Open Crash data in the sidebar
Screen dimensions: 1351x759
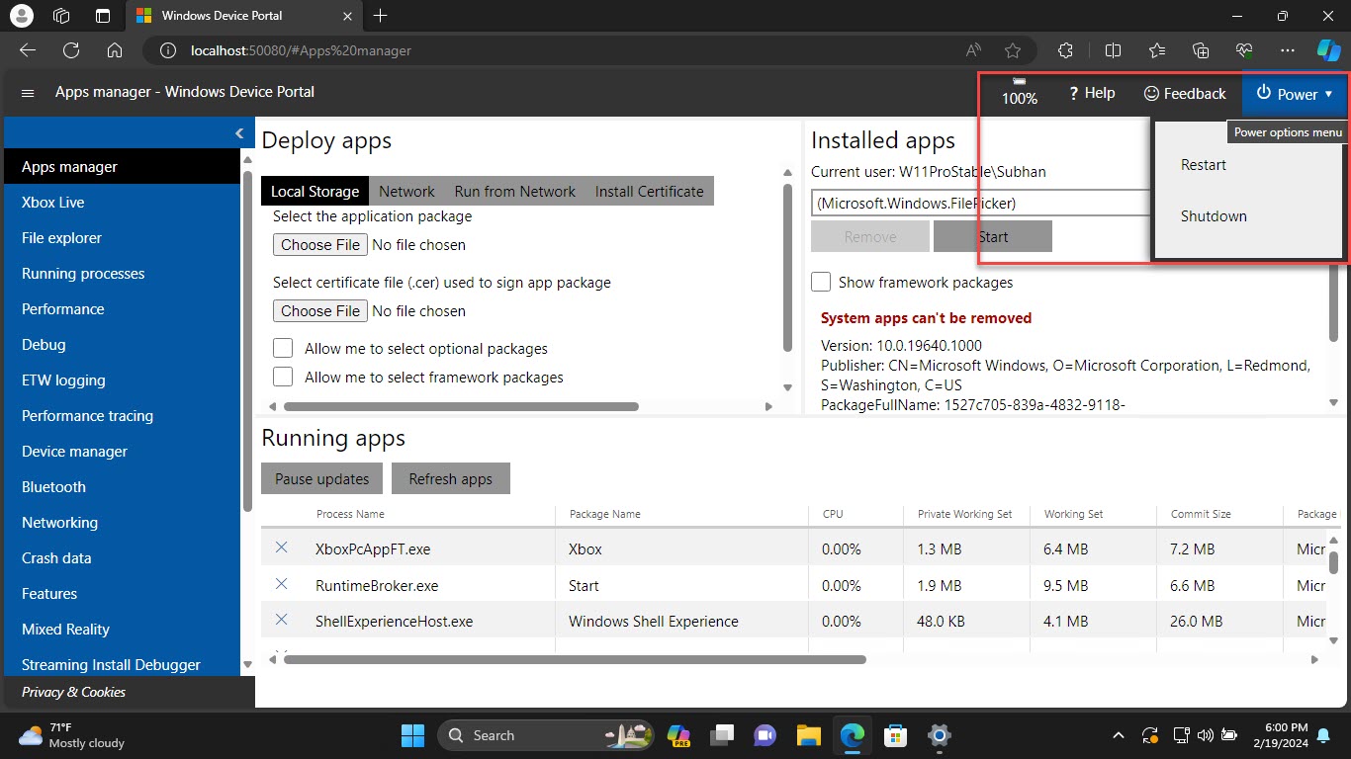click(x=123, y=557)
